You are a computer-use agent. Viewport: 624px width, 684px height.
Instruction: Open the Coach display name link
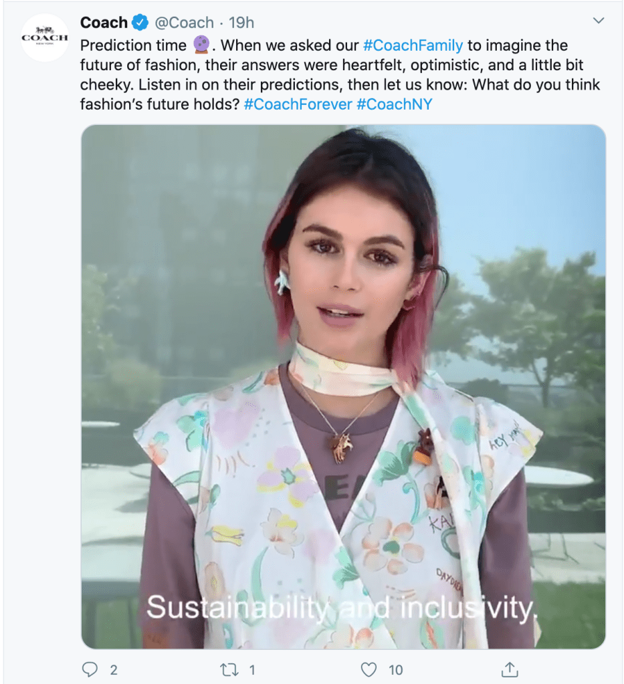click(104, 23)
